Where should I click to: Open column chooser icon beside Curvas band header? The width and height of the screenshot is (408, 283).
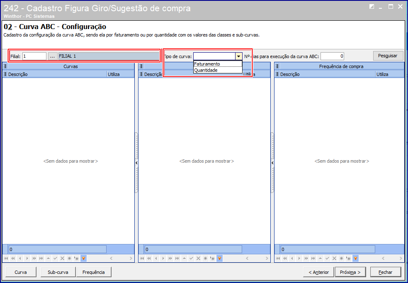tap(5, 66)
